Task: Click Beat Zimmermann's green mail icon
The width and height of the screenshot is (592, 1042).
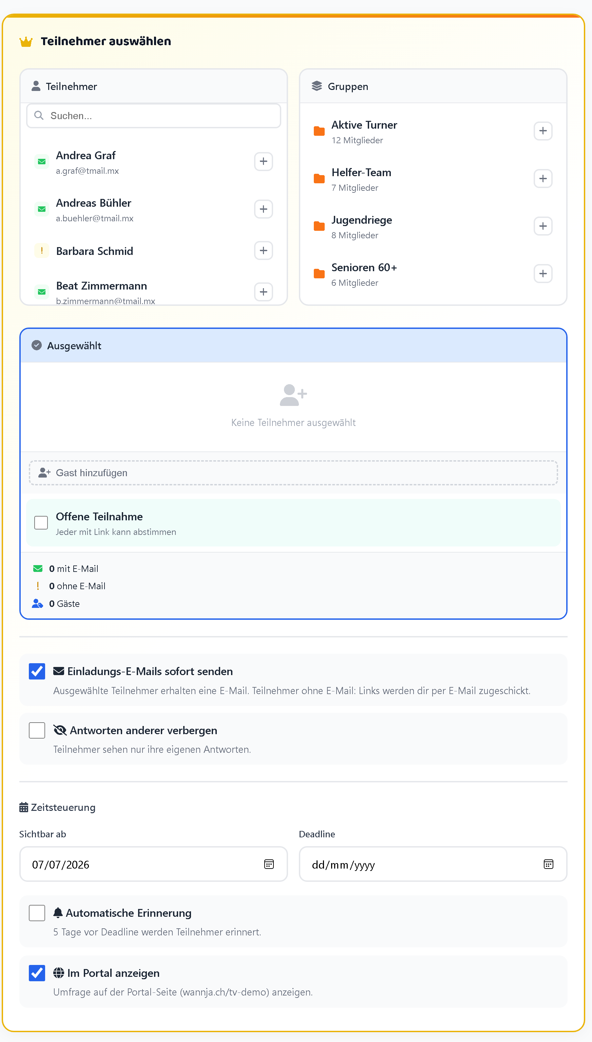Action: tap(41, 292)
